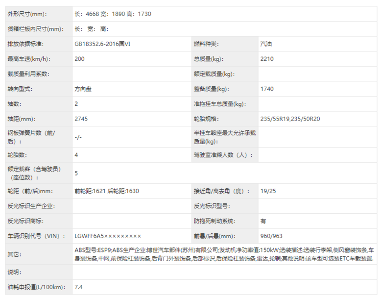
Task: Click the 接近角/离去角(度) label
Action: point(222,191)
